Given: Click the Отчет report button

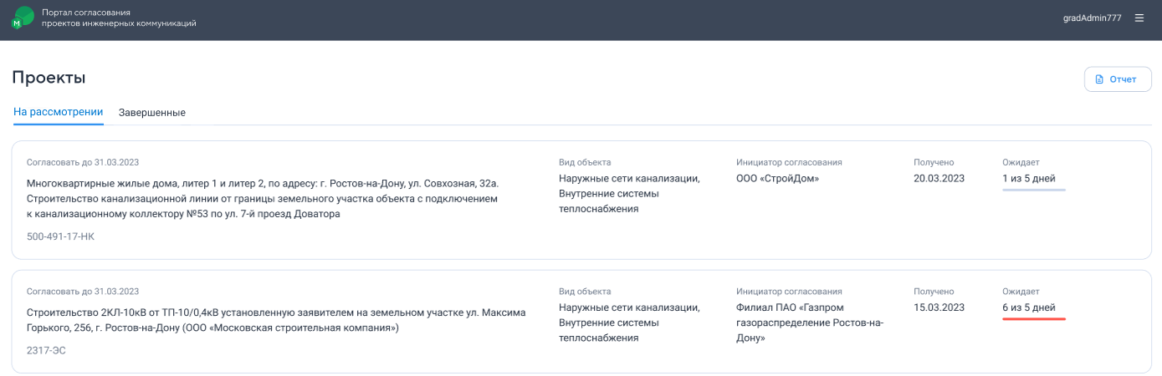Looking at the screenshot, I should tap(1118, 79).
